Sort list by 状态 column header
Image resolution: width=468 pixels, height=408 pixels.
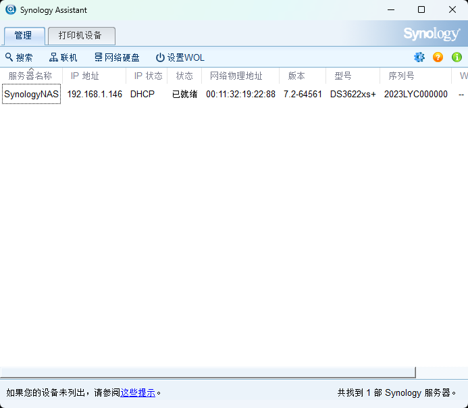(184, 76)
